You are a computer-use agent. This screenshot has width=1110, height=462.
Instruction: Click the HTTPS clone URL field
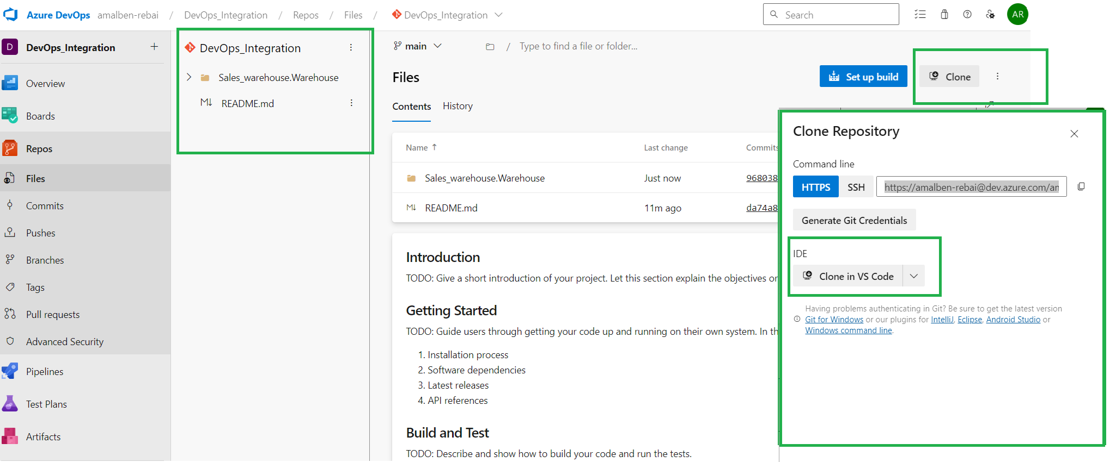(x=971, y=187)
